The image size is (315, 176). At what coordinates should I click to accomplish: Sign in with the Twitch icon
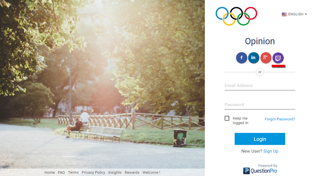click(278, 58)
